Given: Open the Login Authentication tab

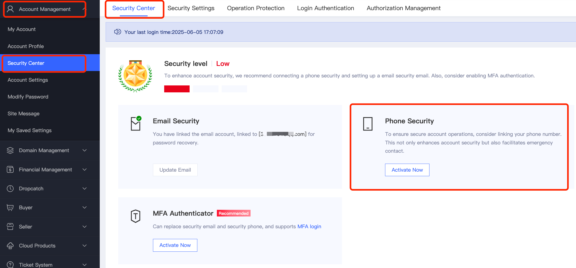Looking at the screenshot, I should [325, 8].
